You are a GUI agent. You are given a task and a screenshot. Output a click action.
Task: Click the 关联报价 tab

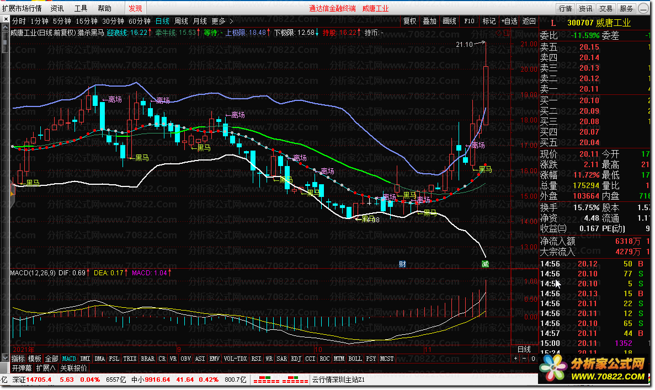pos(73,368)
